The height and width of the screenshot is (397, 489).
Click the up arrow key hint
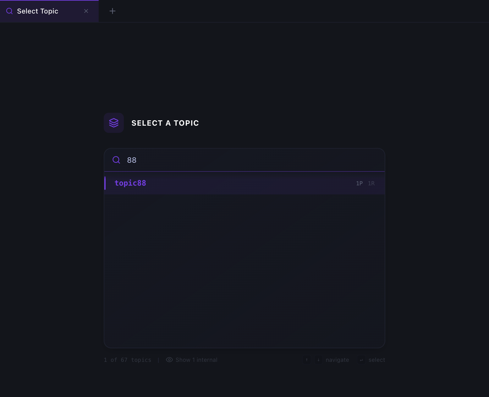[307, 360]
